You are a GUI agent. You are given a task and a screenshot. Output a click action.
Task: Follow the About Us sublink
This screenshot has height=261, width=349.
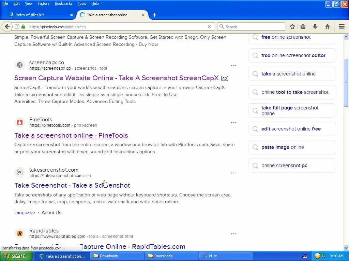click(x=51, y=213)
